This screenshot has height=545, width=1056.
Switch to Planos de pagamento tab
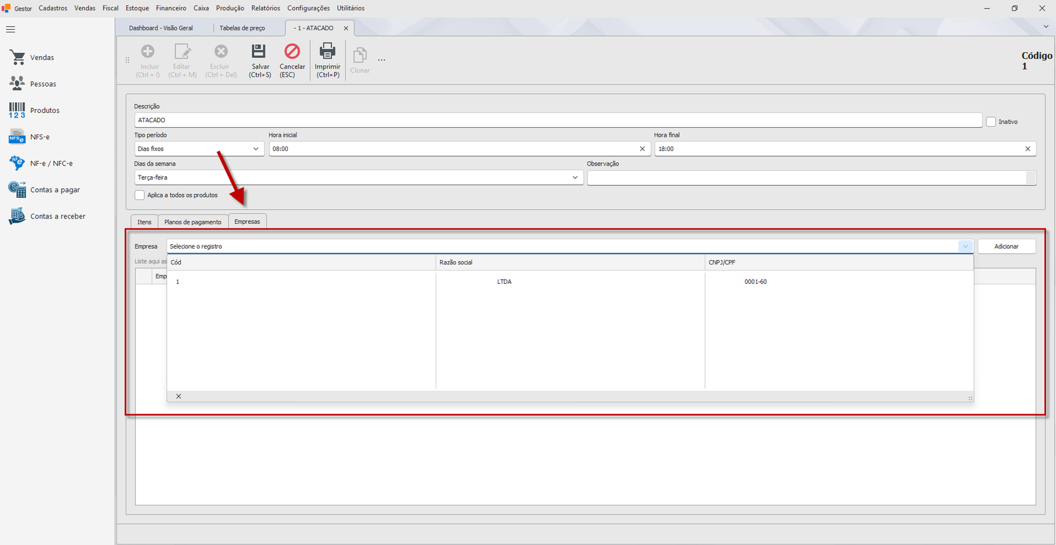[193, 222]
